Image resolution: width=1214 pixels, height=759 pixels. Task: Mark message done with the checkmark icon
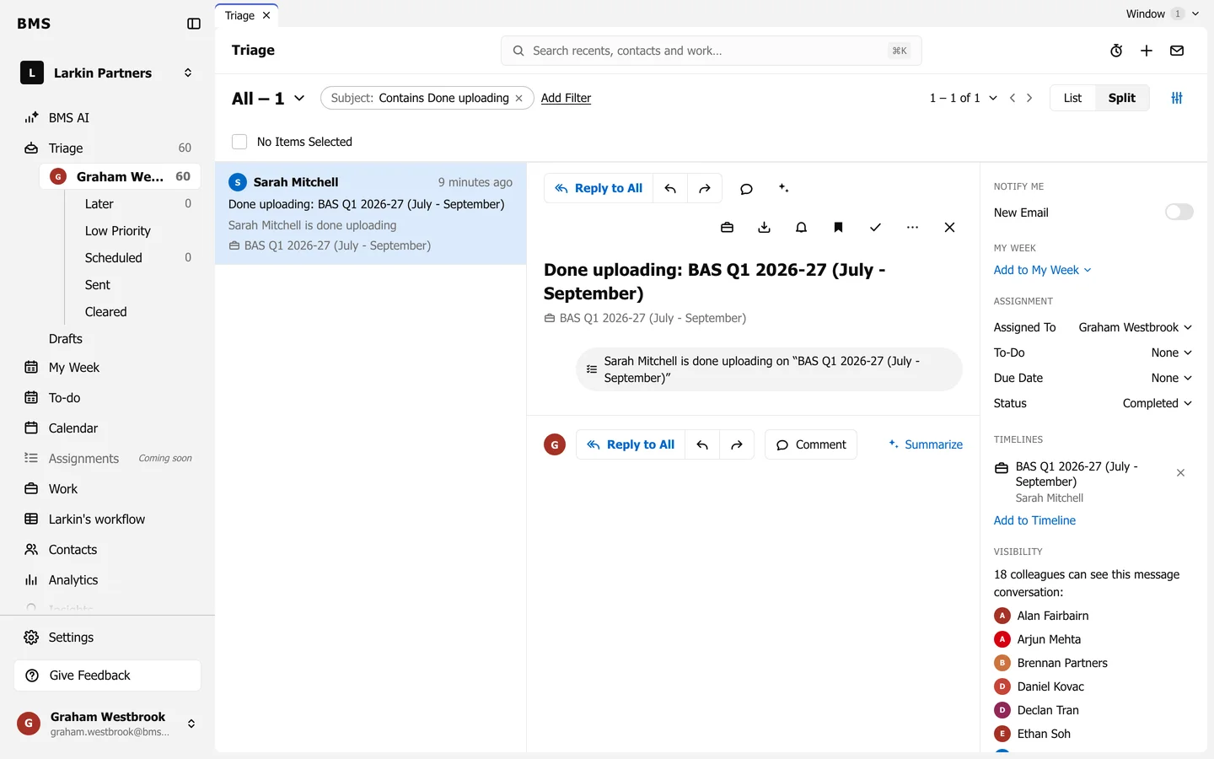point(875,228)
